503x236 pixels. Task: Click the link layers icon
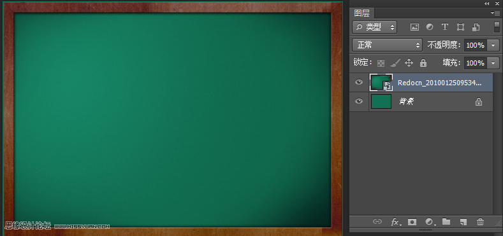pyautogui.click(x=377, y=221)
